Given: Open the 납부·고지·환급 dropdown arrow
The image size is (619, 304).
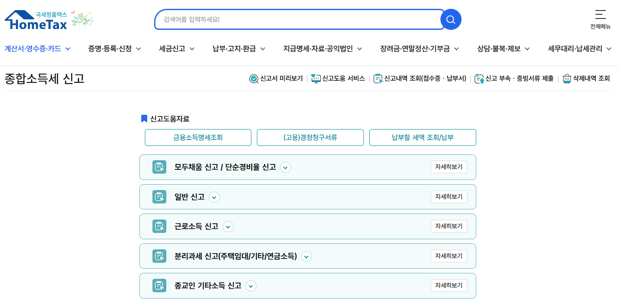Looking at the screenshot, I should 263,49.
